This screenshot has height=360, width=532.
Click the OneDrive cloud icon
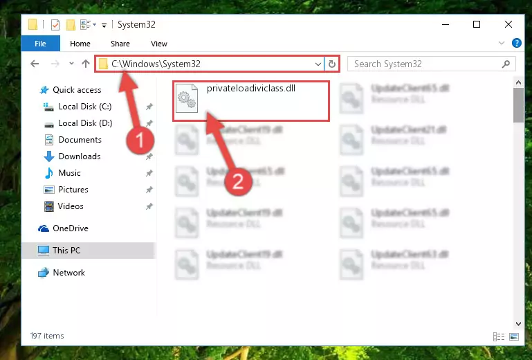[x=44, y=228]
